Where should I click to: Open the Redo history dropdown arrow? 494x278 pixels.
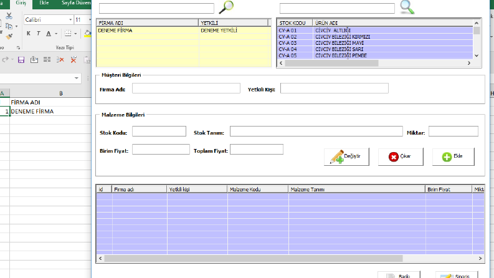(x=12, y=60)
